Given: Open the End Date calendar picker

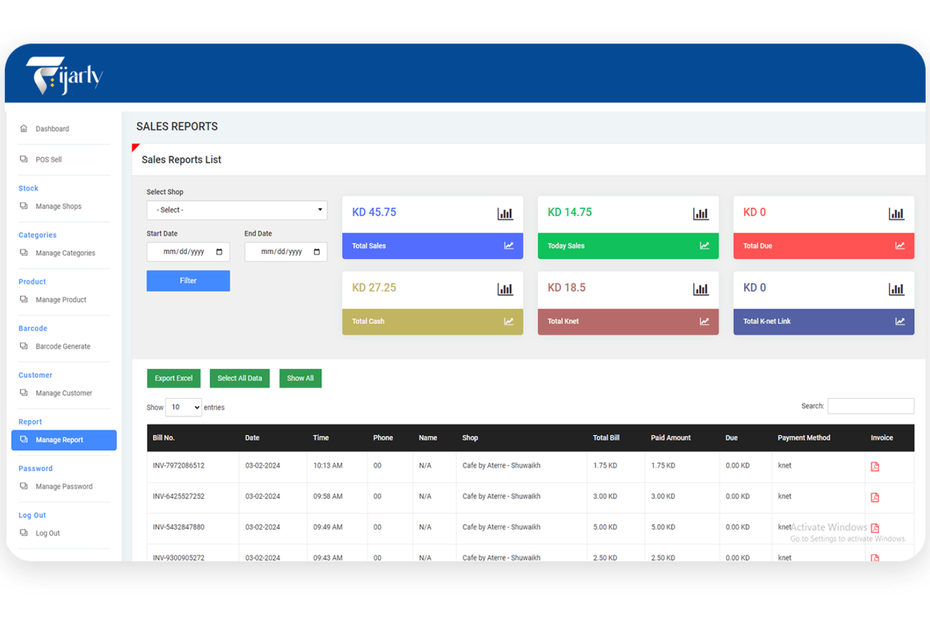Looking at the screenshot, I should coord(317,252).
